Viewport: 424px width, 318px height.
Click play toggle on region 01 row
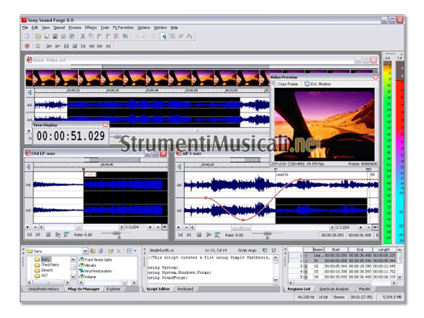(305, 261)
